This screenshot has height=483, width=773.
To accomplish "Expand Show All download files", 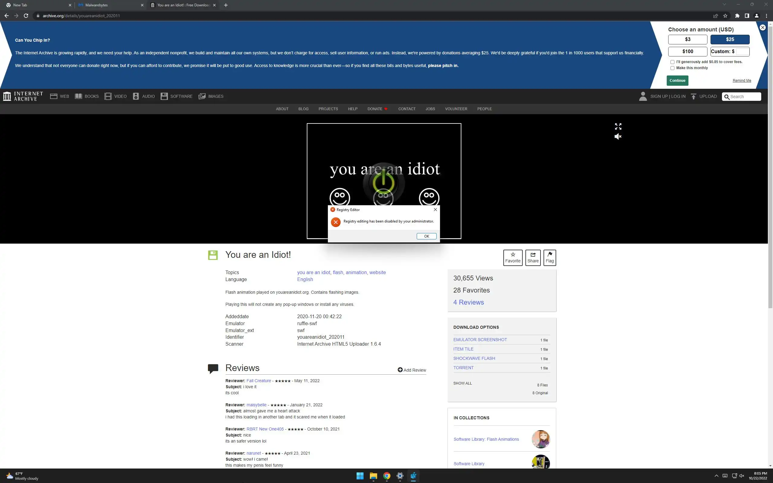I will coord(462,383).
